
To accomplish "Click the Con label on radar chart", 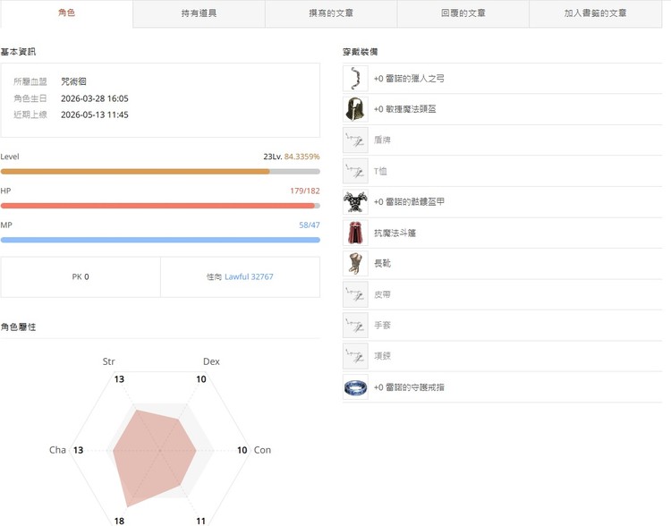I will tap(262, 450).
